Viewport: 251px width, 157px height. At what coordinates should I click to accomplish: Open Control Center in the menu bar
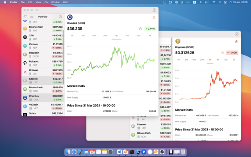click(x=225, y=2)
